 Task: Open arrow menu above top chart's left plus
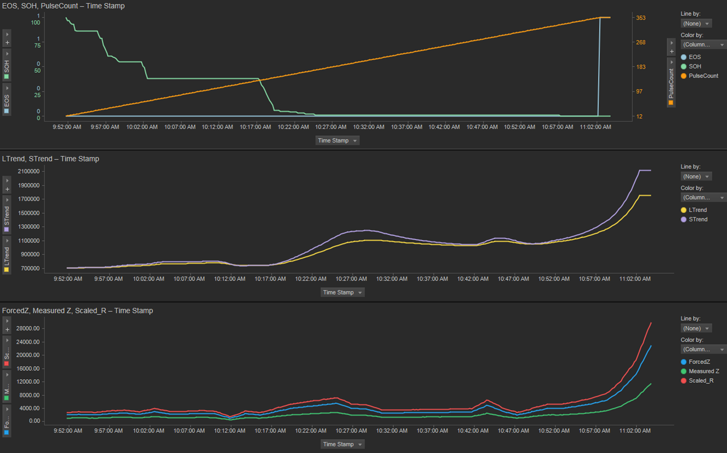point(7,34)
